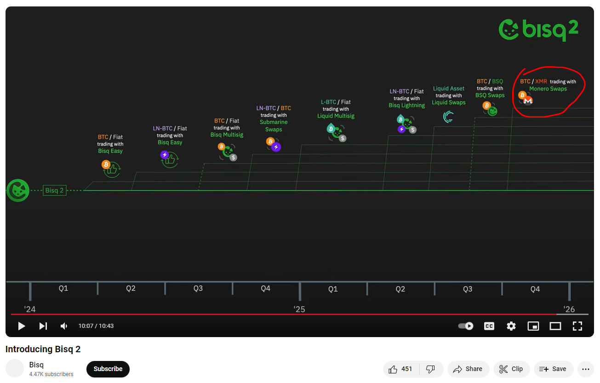Enter full screen view
The image size is (600, 383).
[x=577, y=326]
